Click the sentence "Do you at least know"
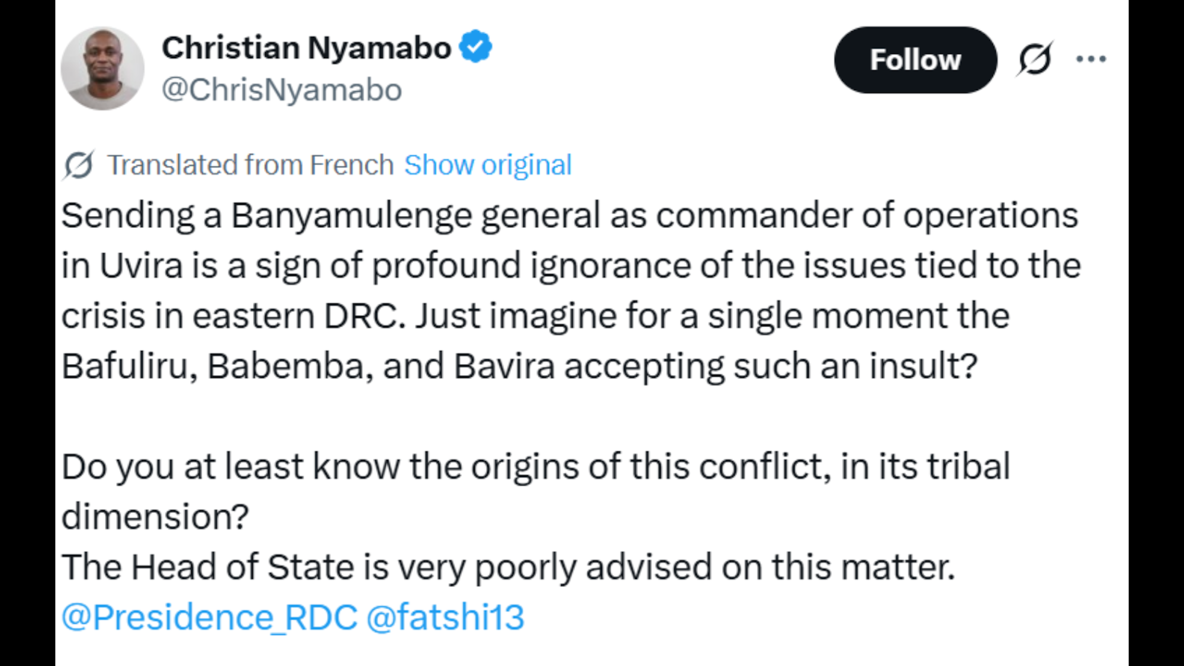Screen dimensions: 1184x666 (535, 466)
